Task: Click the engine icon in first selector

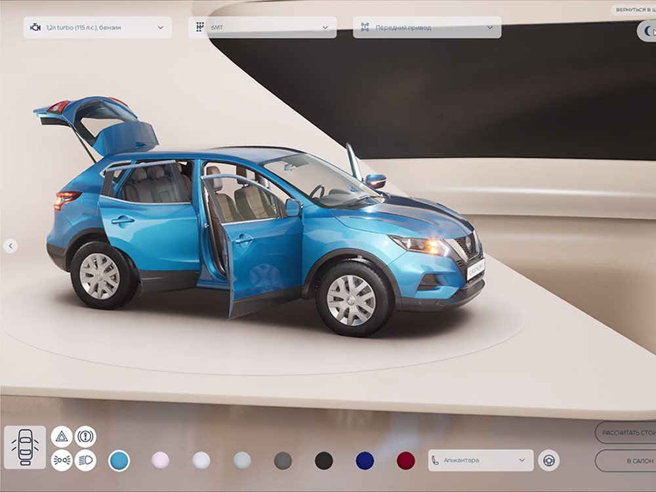Action: 35,28
